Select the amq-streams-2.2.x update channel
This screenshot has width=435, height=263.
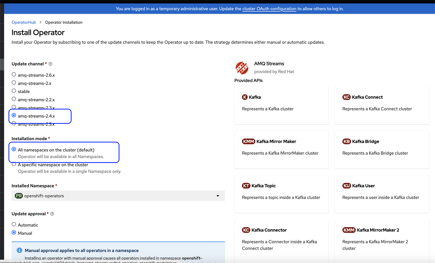point(14,99)
